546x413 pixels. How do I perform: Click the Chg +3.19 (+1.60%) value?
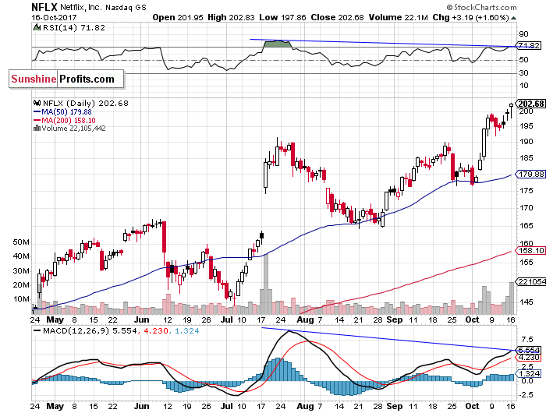point(471,17)
